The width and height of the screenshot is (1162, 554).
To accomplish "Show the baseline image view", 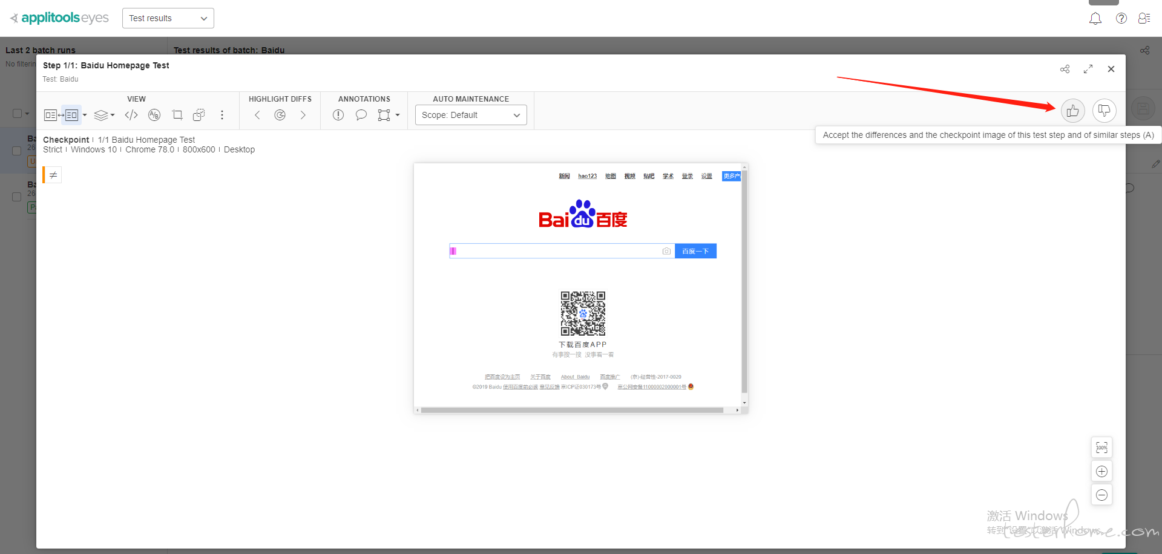I will pyautogui.click(x=50, y=115).
